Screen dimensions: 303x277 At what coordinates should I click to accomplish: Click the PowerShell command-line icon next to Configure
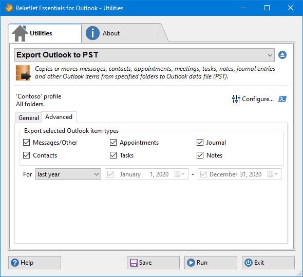point(282,99)
